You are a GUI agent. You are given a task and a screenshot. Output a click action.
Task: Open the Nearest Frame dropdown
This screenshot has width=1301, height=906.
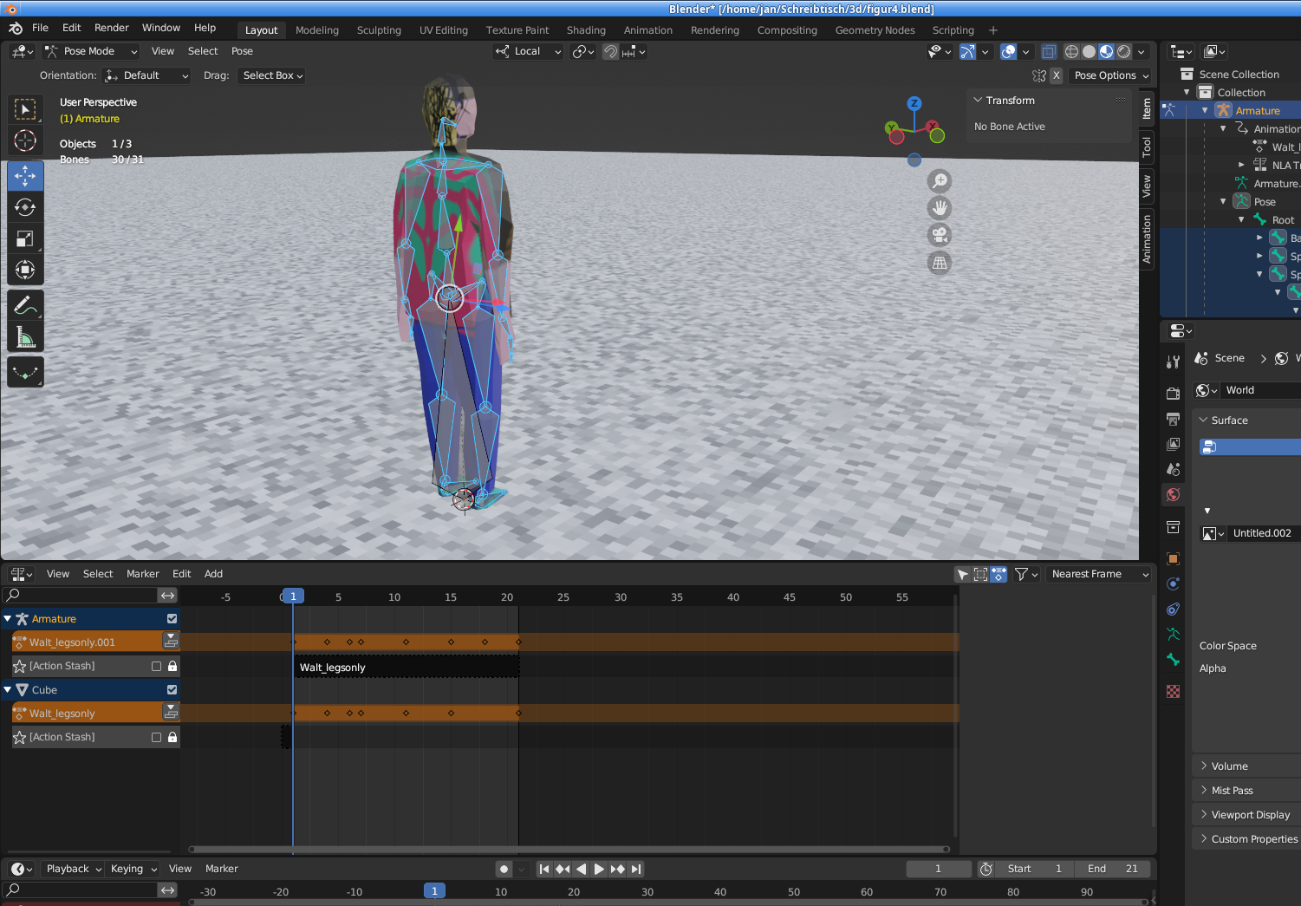coord(1098,574)
